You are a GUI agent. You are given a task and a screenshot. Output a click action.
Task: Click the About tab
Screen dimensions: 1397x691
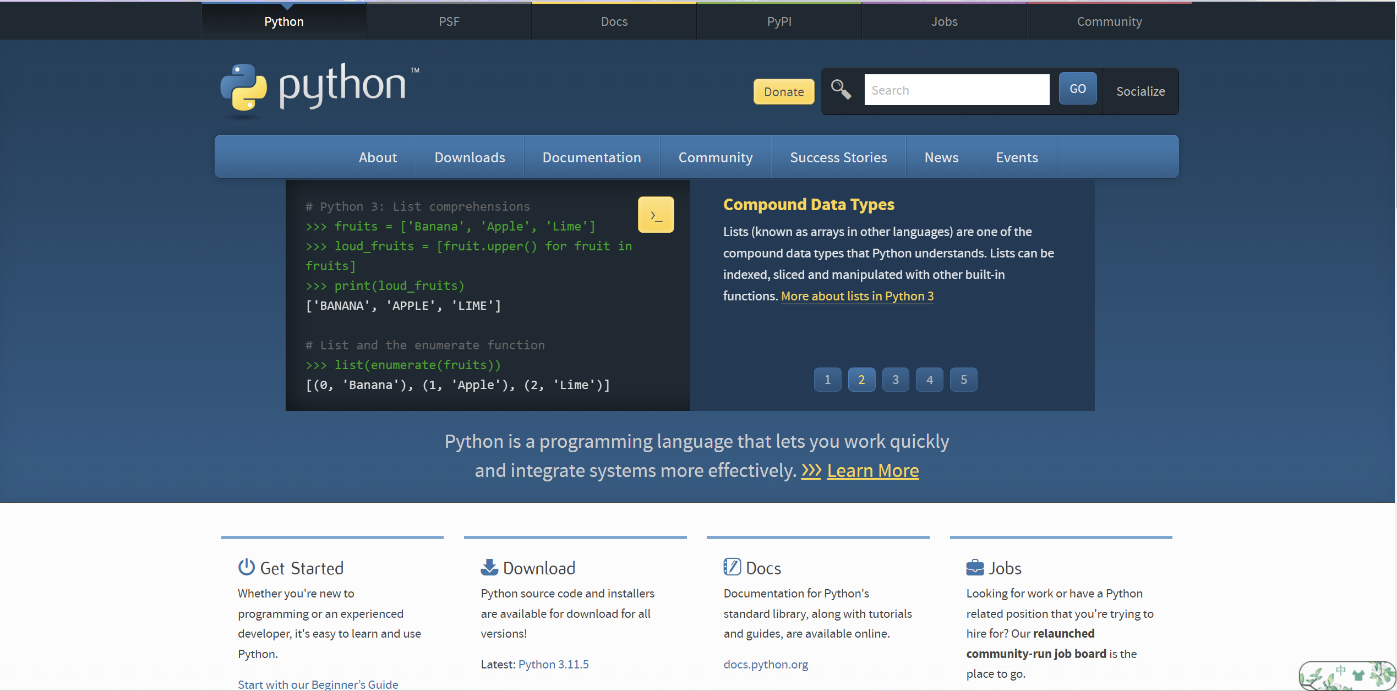pos(377,157)
